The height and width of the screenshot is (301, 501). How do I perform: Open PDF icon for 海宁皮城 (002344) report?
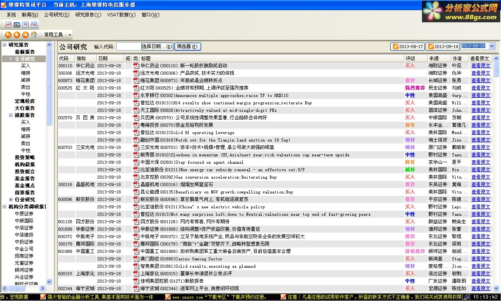pyautogui.click(x=136, y=288)
